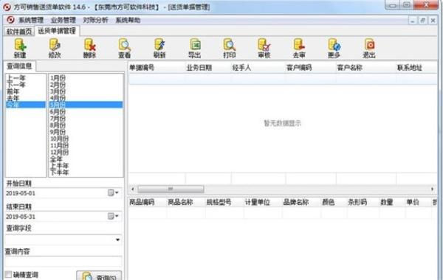The height and width of the screenshot is (280, 443).
Task: Click the horizontal scrollbar thumb in the upper grid
Action: (x=171, y=189)
